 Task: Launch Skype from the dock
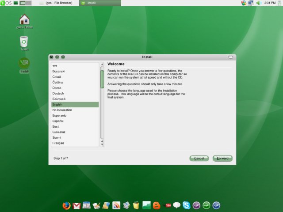click(187, 205)
